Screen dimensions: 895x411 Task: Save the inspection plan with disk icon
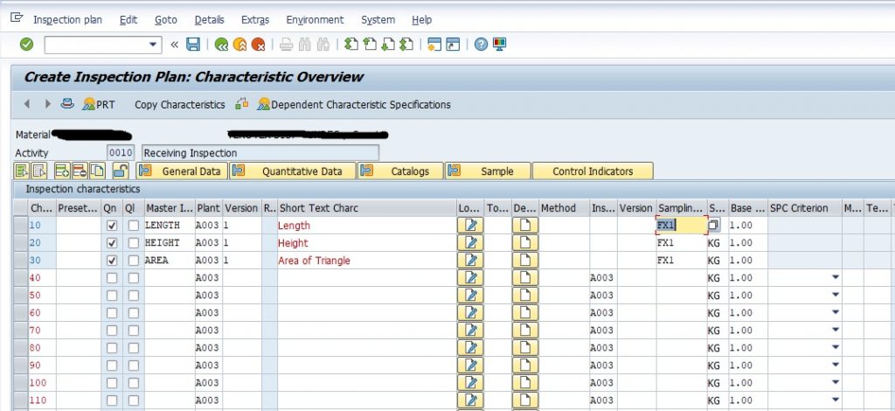(193, 45)
